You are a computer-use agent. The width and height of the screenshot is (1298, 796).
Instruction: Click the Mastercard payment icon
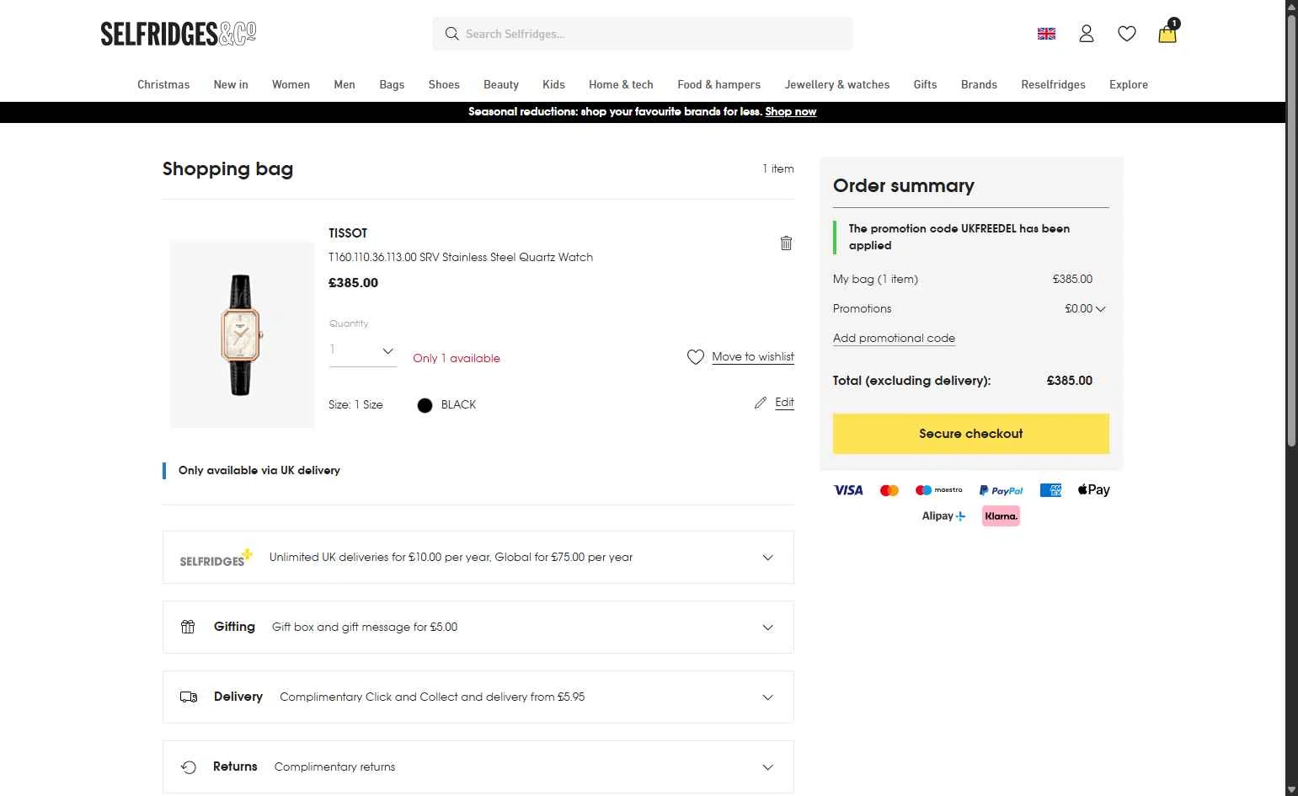889,490
